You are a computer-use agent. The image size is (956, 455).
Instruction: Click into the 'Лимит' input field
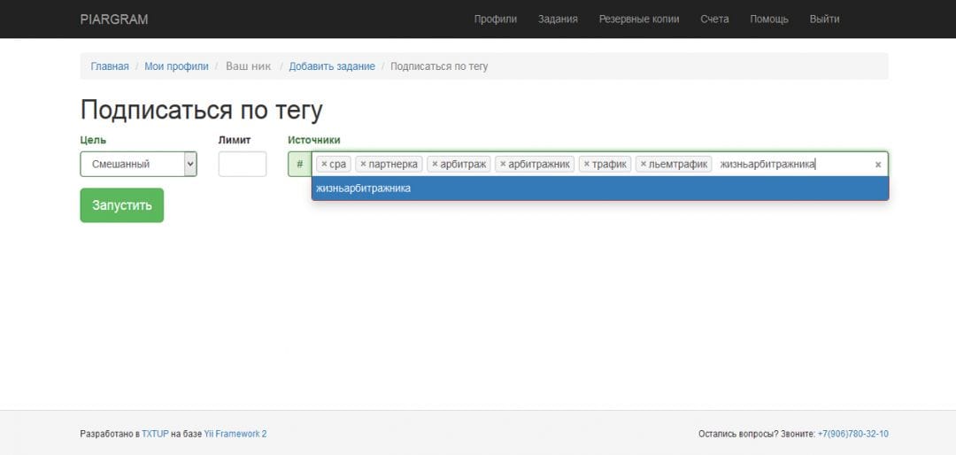pos(242,164)
